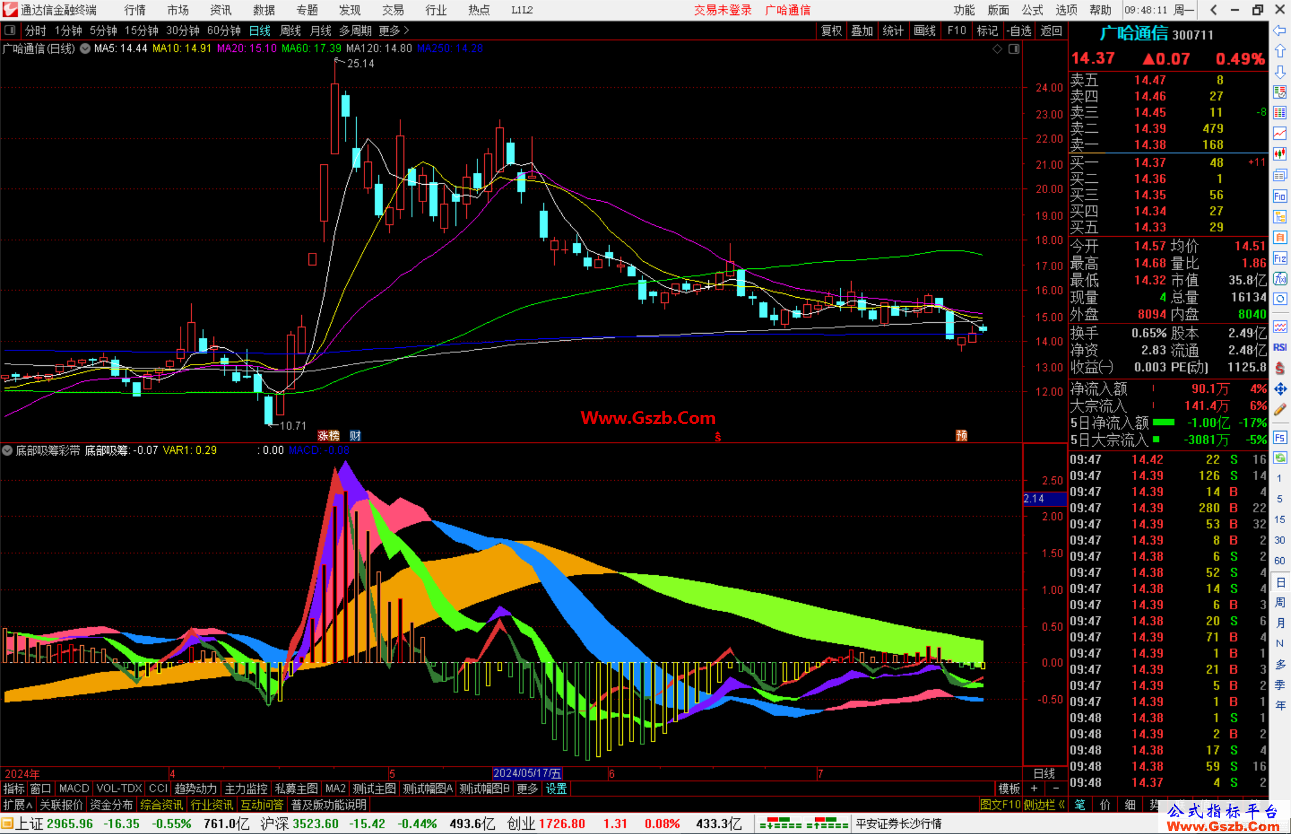Image resolution: width=1291 pixels, height=834 pixels.
Task: Click the F10 company info sidebar icon
Action: click(1280, 196)
